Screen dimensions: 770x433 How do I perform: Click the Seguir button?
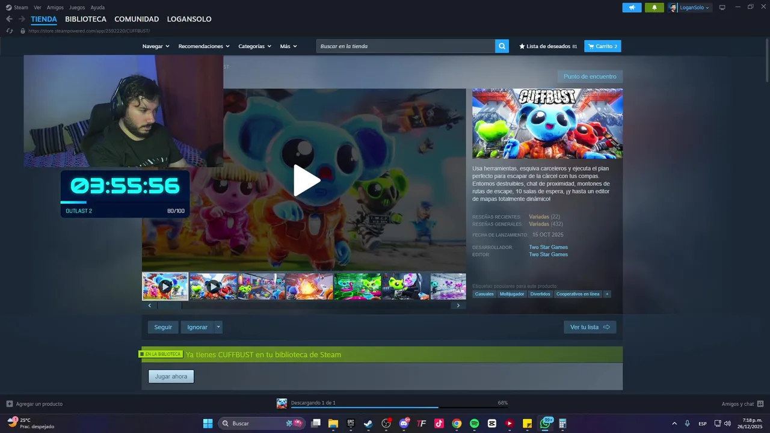[x=163, y=327]
